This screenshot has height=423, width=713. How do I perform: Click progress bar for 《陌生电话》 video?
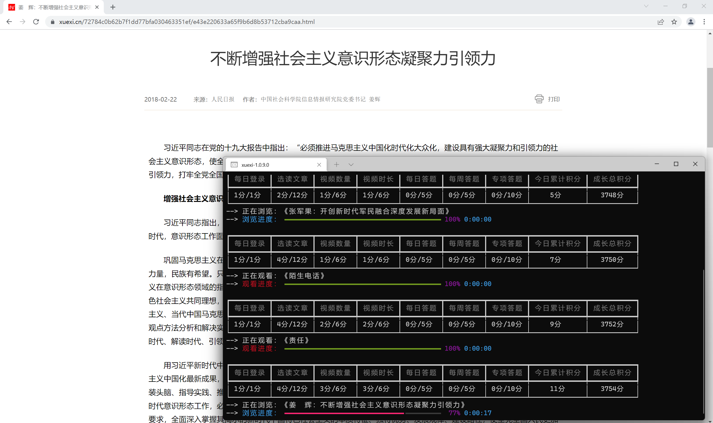pos(363,284)
